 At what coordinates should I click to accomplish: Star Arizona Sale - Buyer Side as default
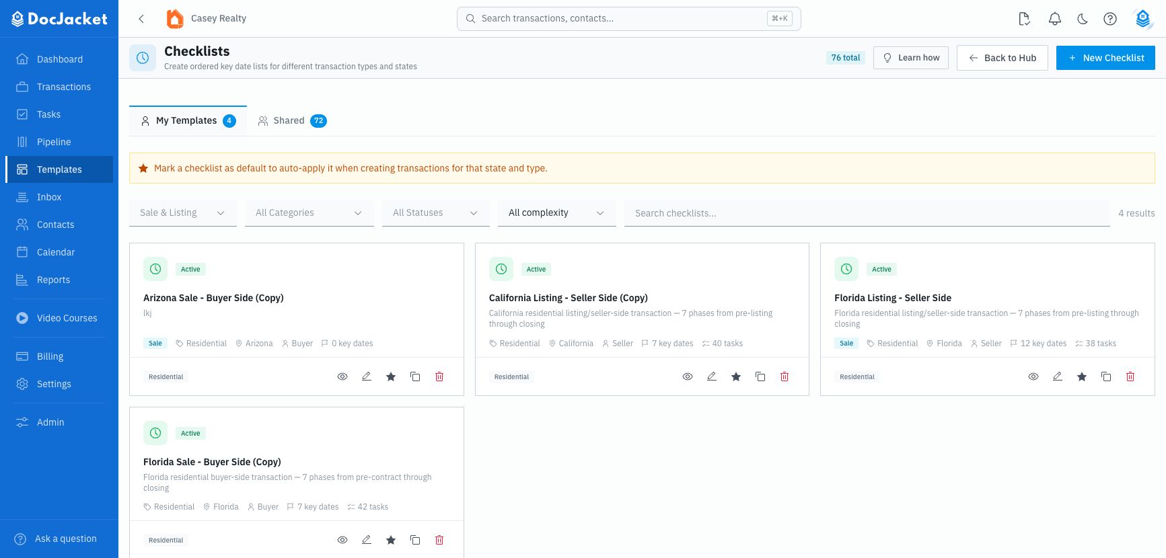tap(391, 376)
